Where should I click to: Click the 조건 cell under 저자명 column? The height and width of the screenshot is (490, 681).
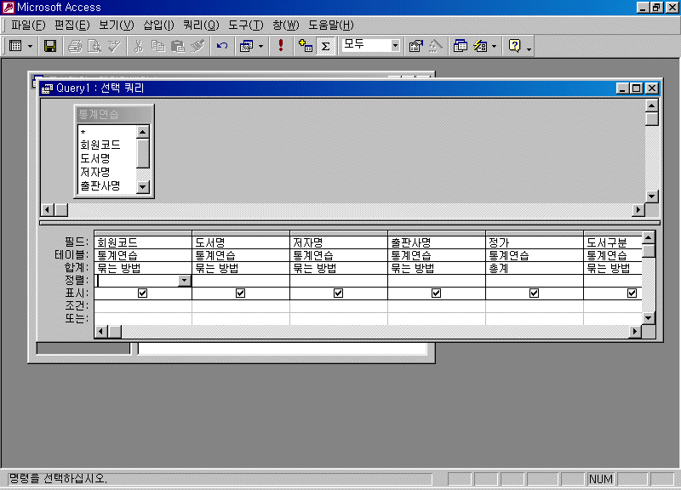(x=338, y=306)
